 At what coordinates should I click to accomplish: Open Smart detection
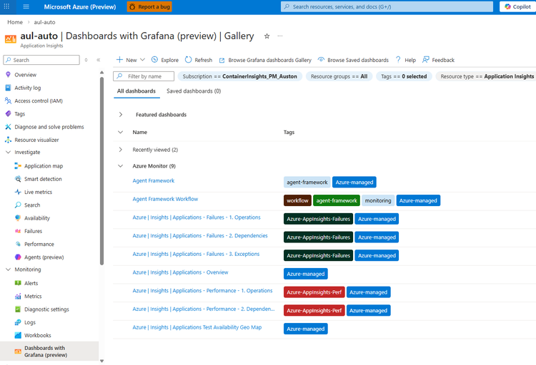pyautogui.click(x=43, y=179)
